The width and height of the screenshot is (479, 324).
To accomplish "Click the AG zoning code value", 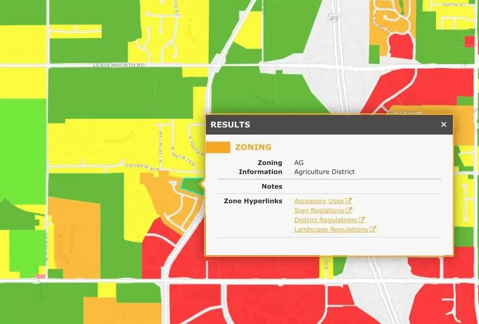I will 299,162.
